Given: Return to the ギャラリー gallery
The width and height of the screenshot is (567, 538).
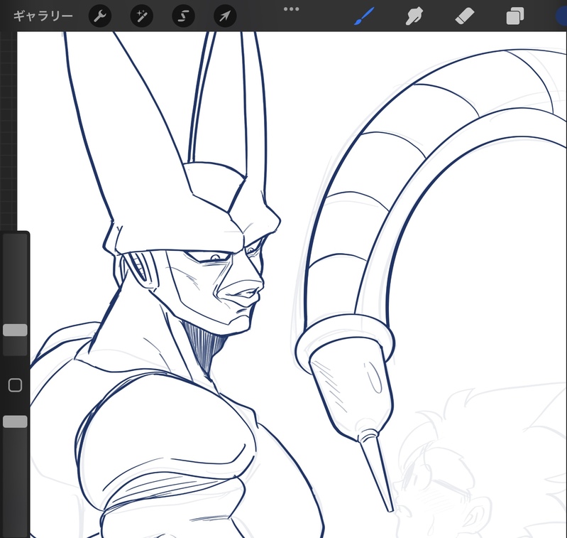Looking at the screenshot, I should [x=43, y=16].
